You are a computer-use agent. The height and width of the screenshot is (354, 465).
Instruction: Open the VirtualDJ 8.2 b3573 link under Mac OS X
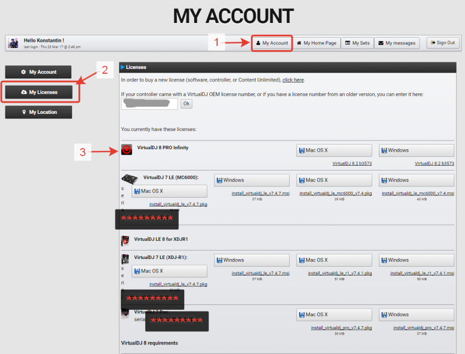(352, 163)
